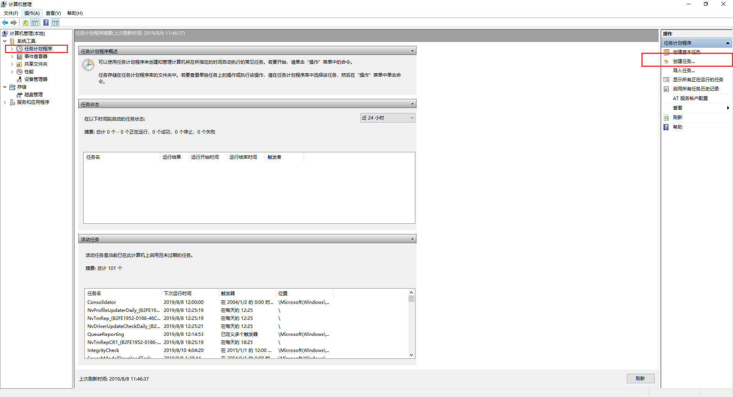Open the 帮助(H) menu
The image size is (733, 397).
(75, 13)
